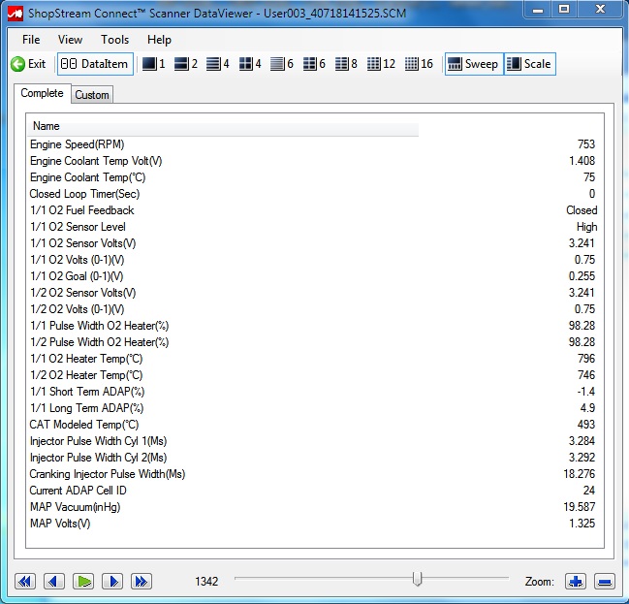This screenshot has height=604, width=629.
Task: Switch to the Complete tab
Action: pos(42,93)
